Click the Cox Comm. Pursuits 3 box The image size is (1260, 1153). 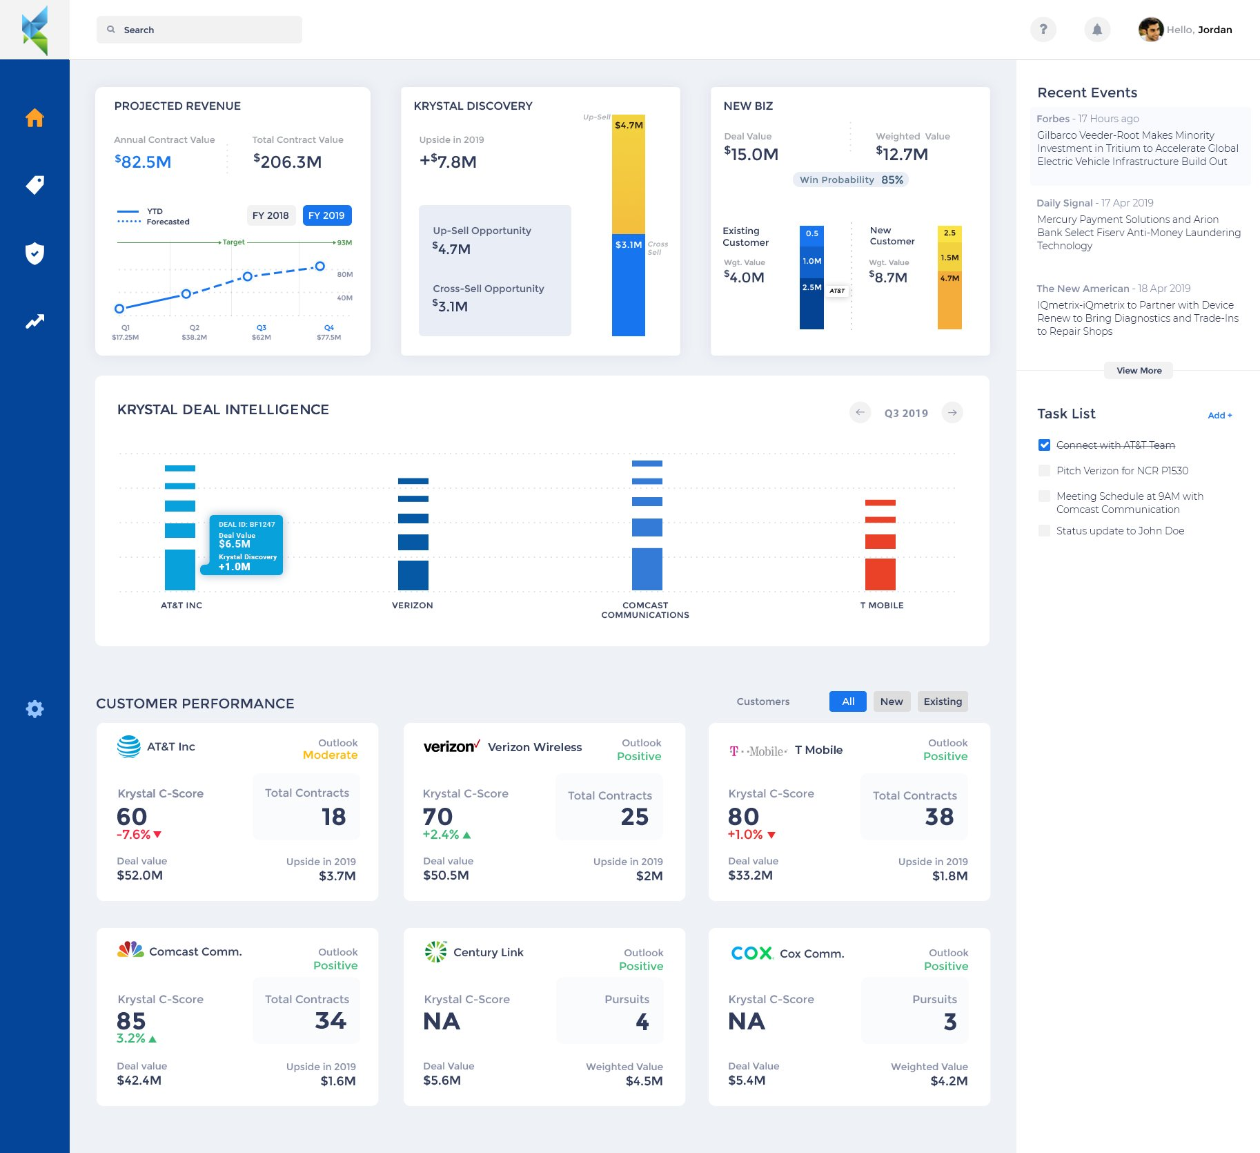point(914,1010)
